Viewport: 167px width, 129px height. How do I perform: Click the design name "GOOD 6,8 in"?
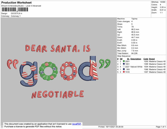click(16, 13)
